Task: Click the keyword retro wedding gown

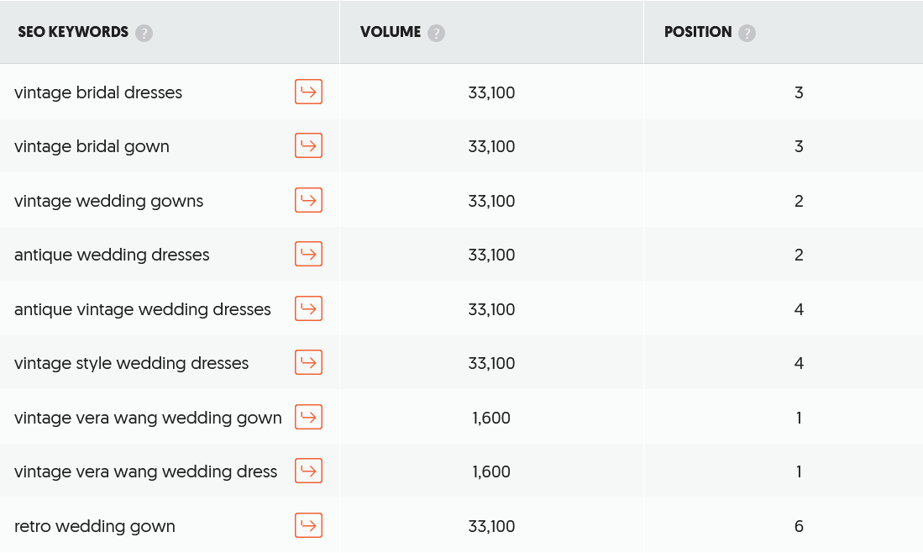Action: tap(93, 526)
